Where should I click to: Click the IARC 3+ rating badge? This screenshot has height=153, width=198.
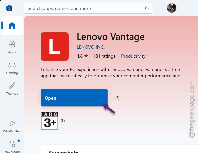[49, 121]
